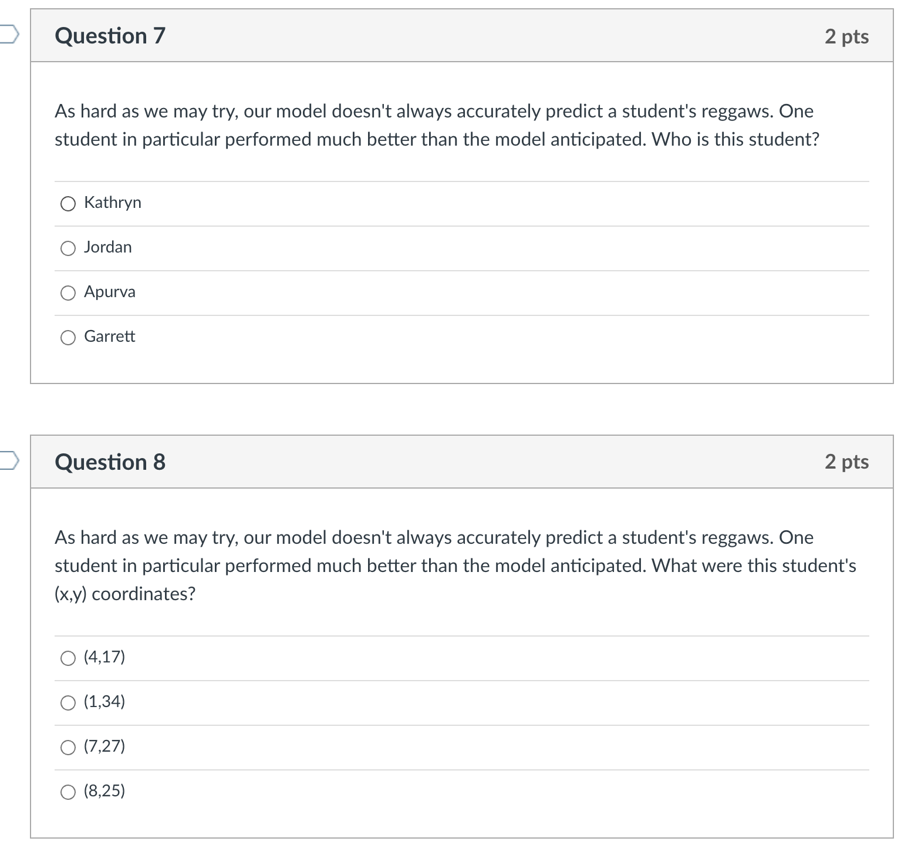
Task: Click the Question 7 header title
Action: tap(110, 36)
